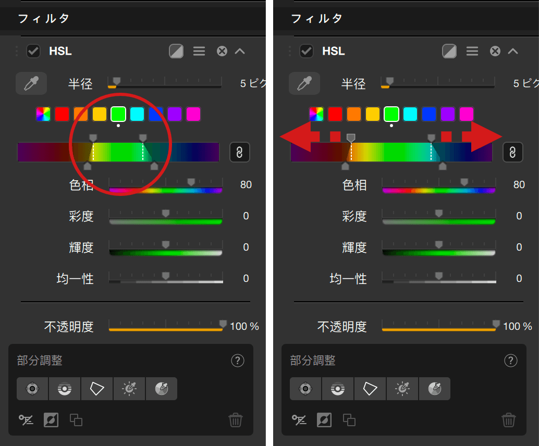
Task: Click the 不透明度 slider handle in right panel
Action: click(x=496, y=324)
